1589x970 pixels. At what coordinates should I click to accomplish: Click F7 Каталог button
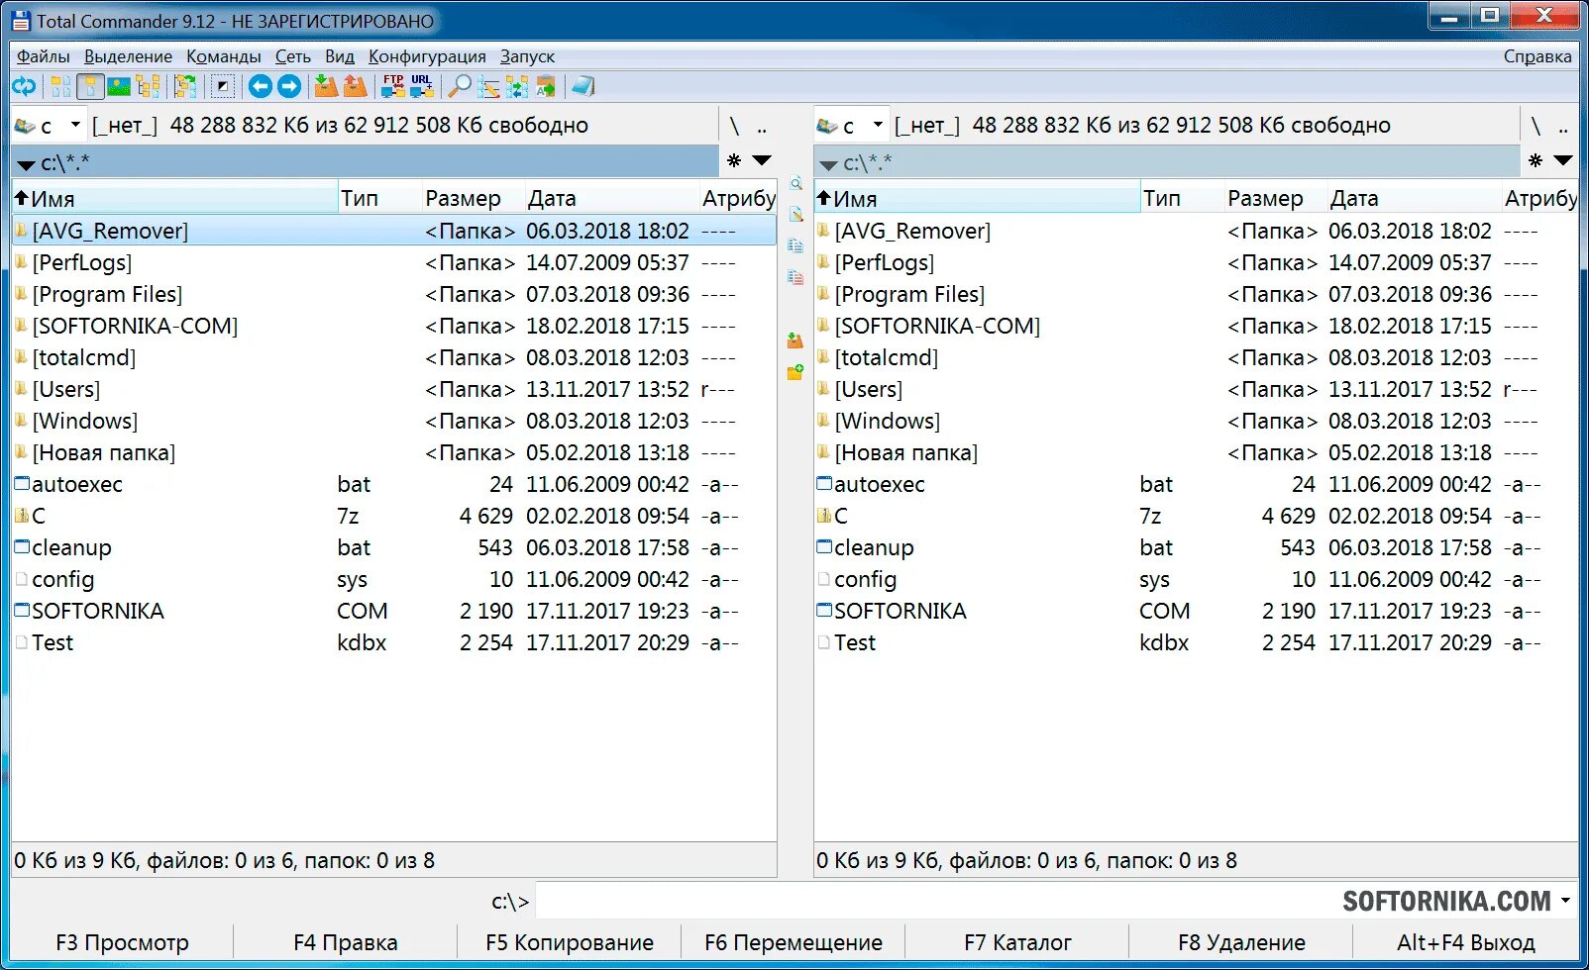(x=1017, y=942)
